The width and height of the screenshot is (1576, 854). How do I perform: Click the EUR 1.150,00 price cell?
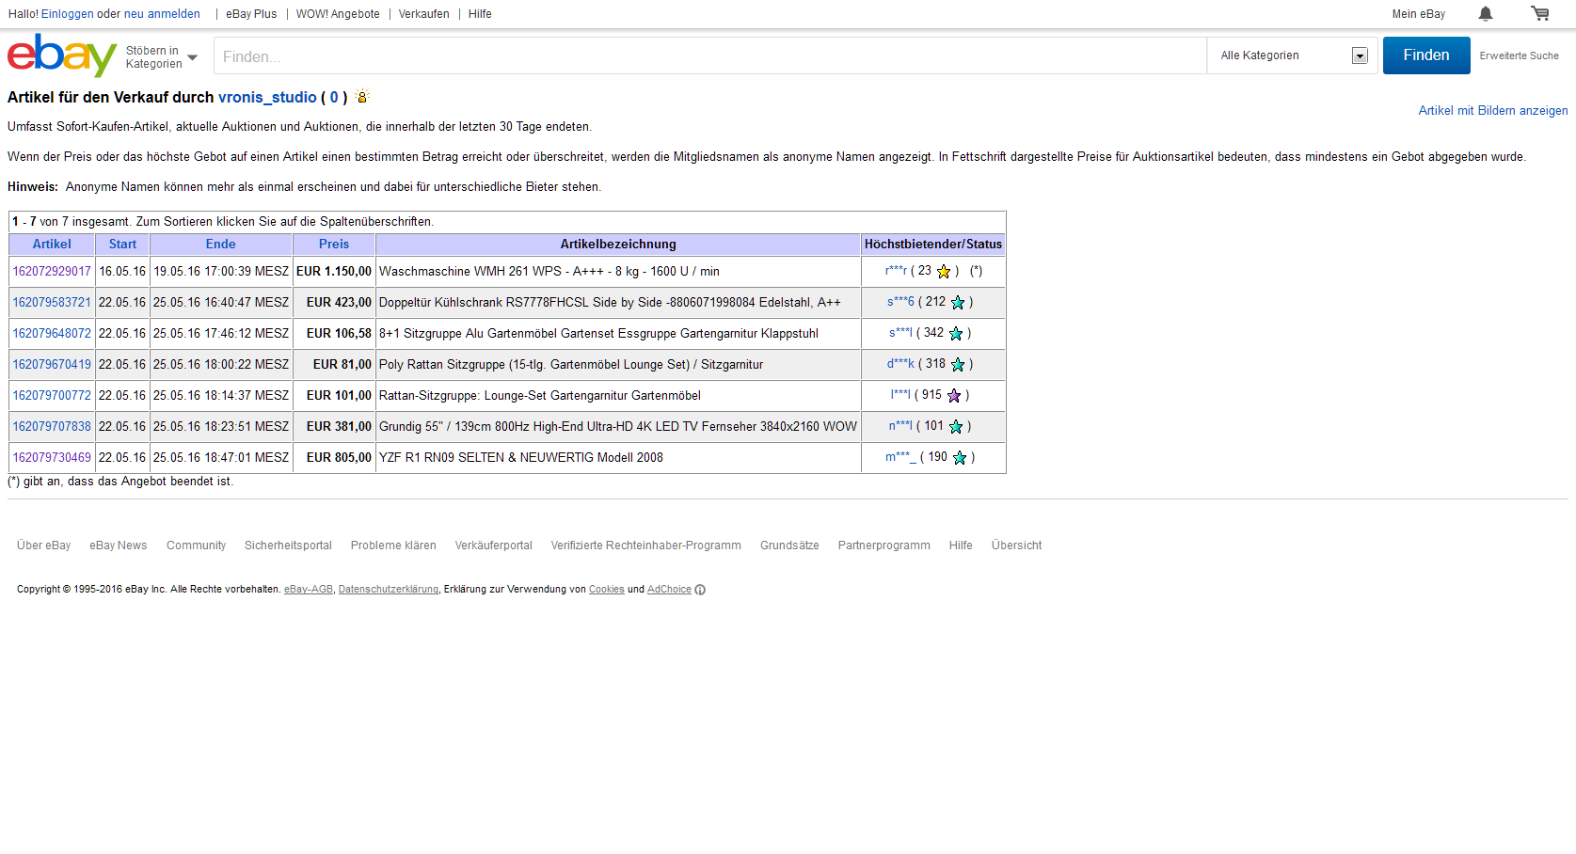[x=334, y=271]
